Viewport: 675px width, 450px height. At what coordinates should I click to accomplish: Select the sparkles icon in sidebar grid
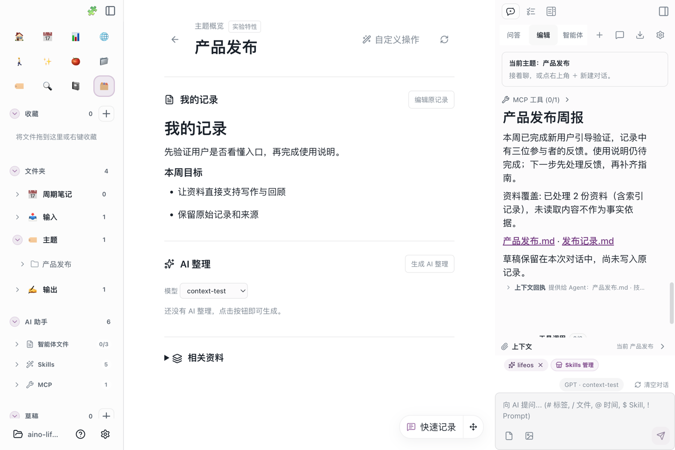click(x=47, y=61)
